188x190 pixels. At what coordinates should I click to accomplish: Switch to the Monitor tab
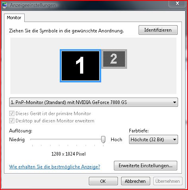point(14,18)
